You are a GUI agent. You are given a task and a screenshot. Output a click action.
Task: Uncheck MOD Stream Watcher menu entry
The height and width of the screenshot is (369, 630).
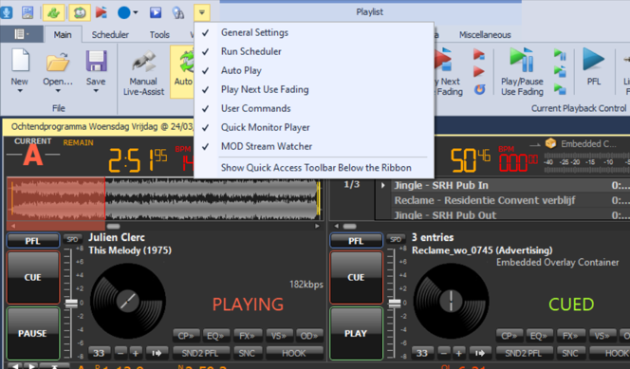(314, 146)
